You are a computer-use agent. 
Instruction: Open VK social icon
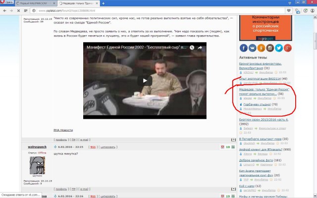[x=252, y=48]
